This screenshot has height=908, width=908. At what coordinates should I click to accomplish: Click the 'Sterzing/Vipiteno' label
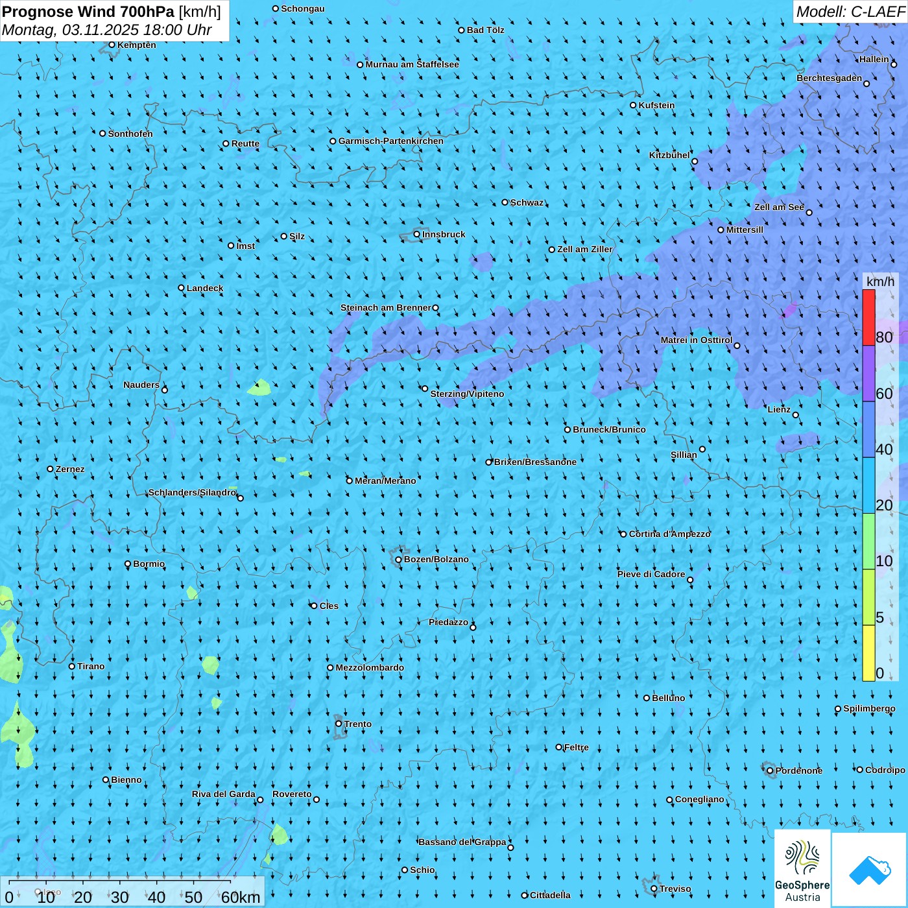[x=467, y=394]
